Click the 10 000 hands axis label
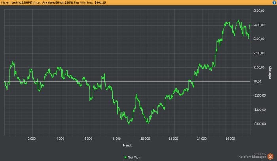The height and width of the screenshot is (161, 277). pyautogui.click(x=145, y=139)
